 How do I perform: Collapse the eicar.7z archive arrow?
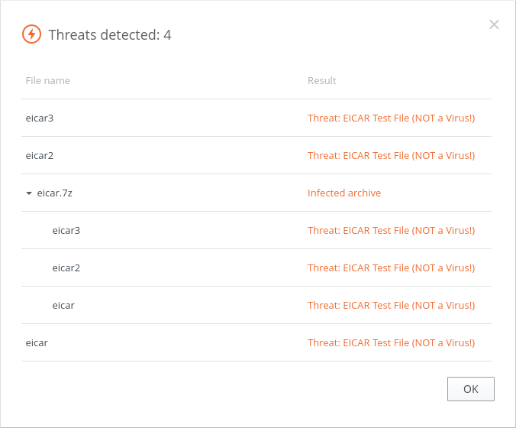click(x=29, y=193)
